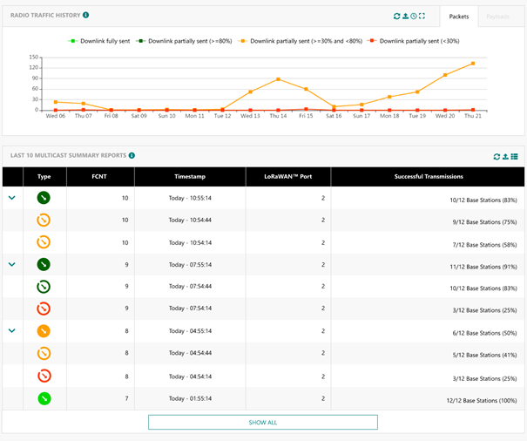Export the multicast summary reports
527x441 pixels.
click(505, 156)
